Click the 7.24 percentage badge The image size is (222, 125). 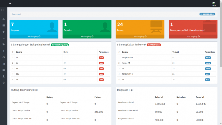tap(101, 58)
